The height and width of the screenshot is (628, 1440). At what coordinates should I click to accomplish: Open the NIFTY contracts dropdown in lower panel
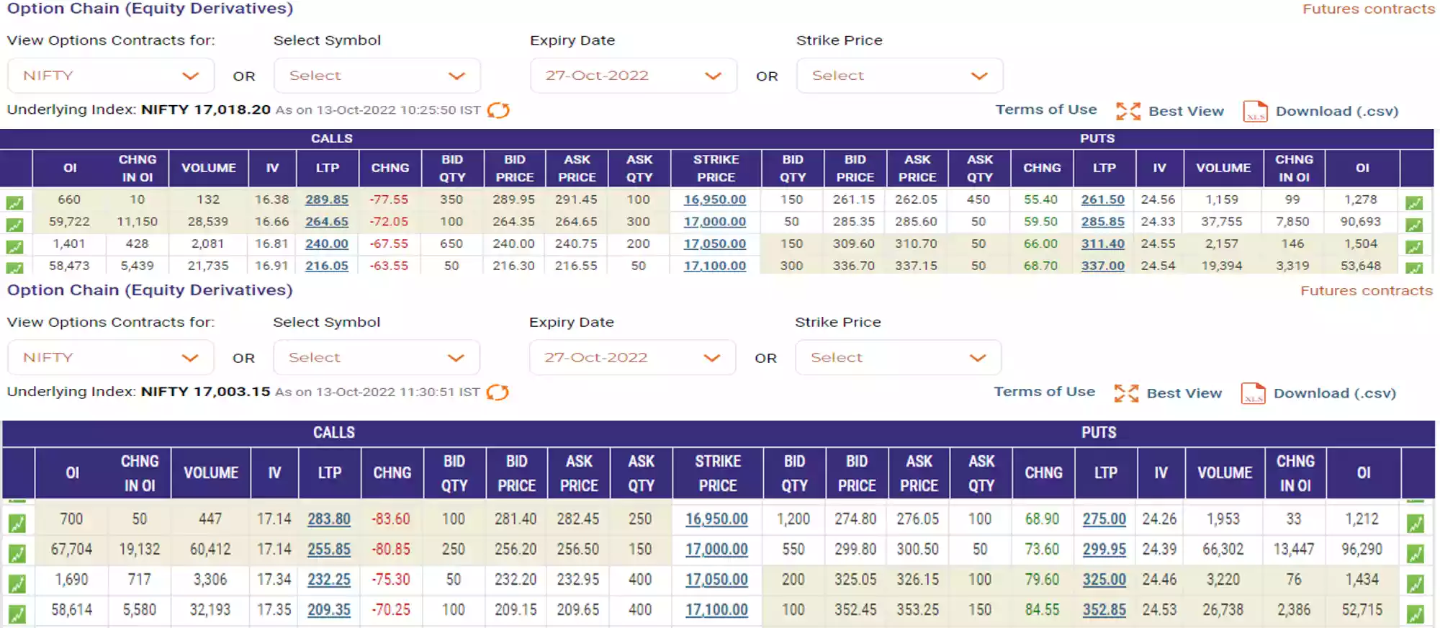coord(110,357)
